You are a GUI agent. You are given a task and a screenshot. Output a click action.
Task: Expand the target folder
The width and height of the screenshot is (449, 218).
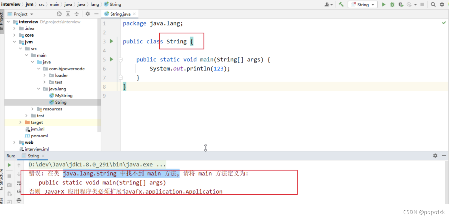pyautogui.click(x=20, y=122)
